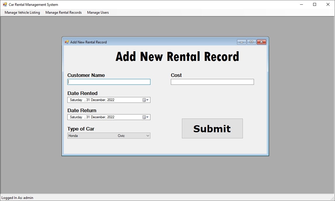Click the main window resize grip in status bar

[332, 198]
